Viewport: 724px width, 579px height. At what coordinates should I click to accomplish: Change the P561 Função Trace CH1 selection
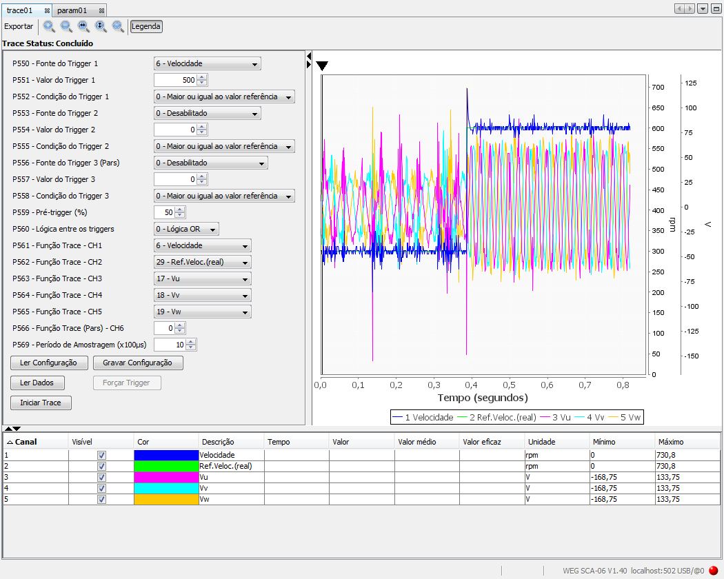(202, 245)
